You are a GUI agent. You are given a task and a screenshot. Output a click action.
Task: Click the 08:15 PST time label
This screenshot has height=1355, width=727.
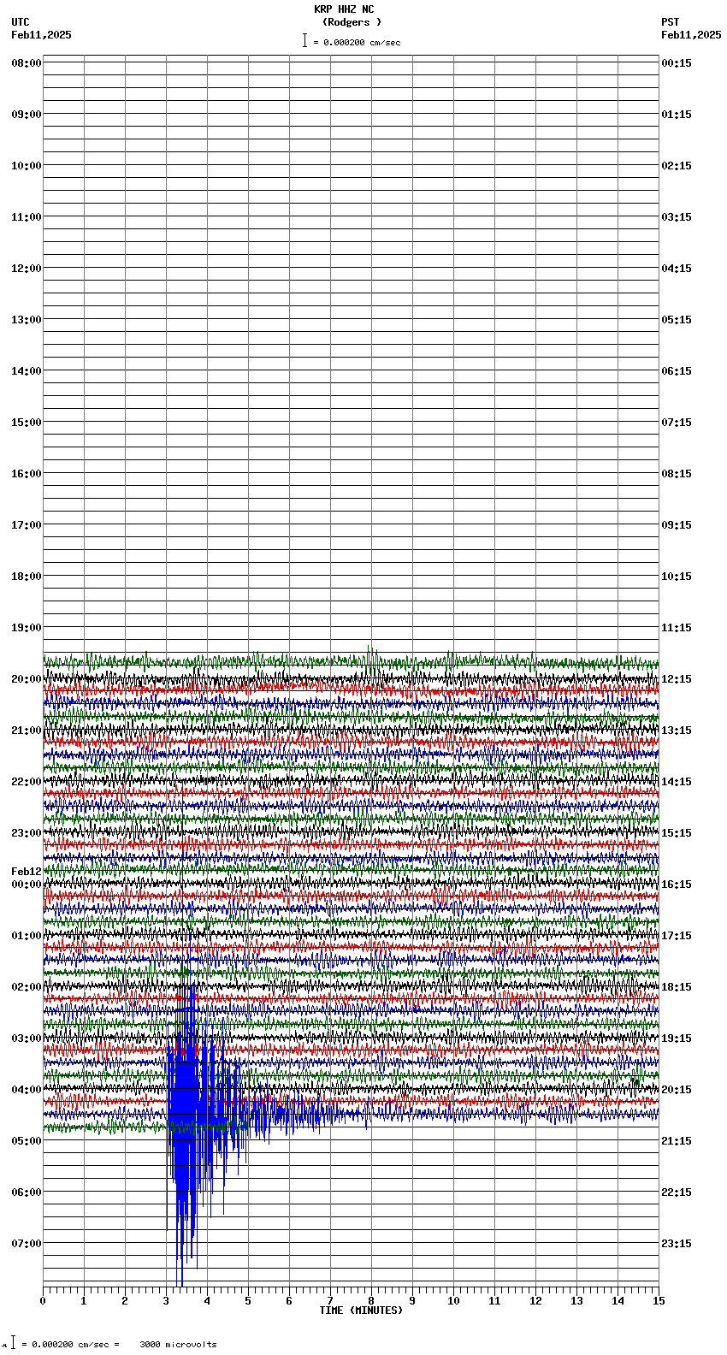tap(677, 474)
